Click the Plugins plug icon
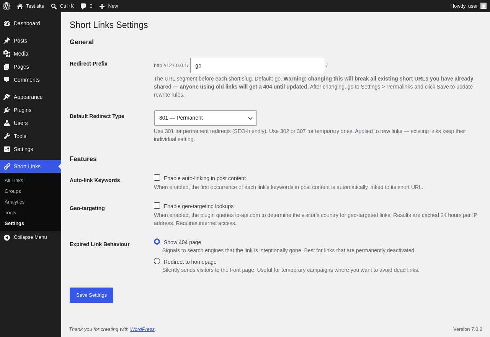 (7, 110)
